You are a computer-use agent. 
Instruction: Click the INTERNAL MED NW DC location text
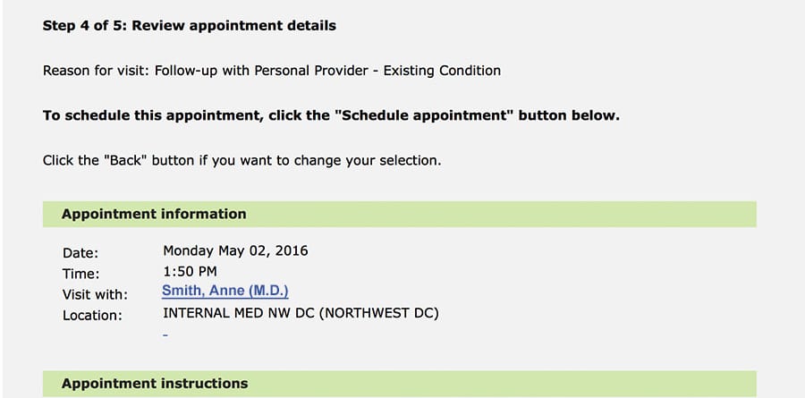(238, 313)
